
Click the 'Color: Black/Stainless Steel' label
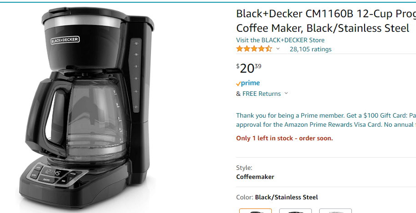point(277,197)
